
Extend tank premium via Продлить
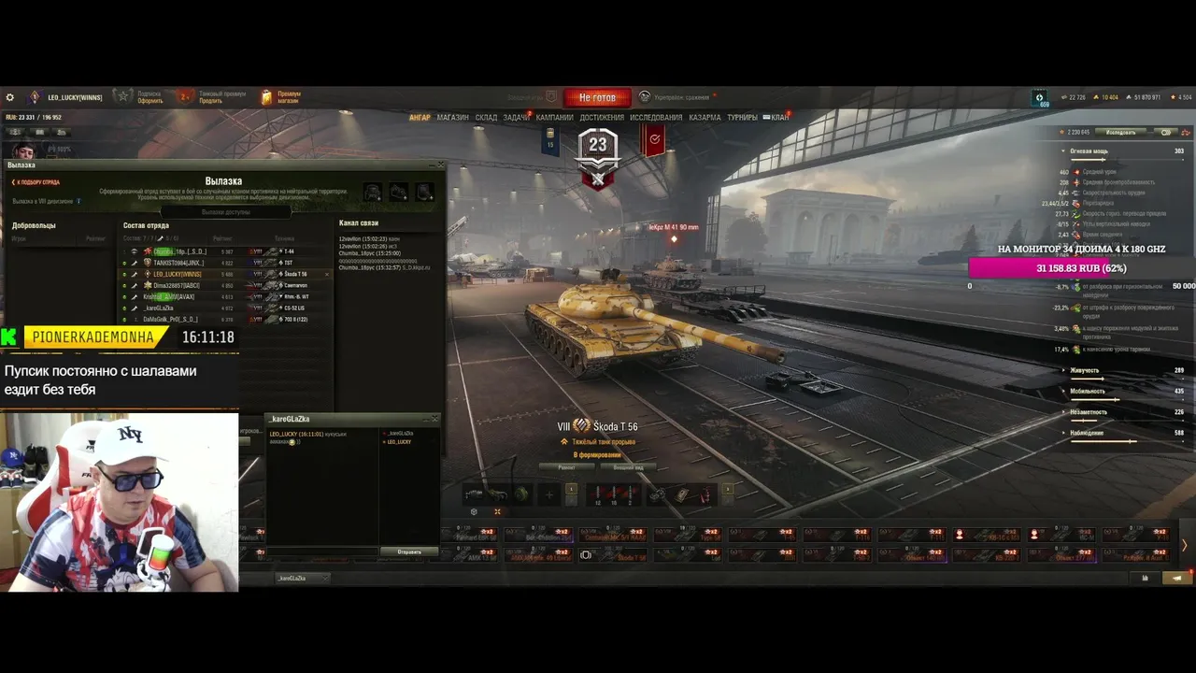pos(210,101)
